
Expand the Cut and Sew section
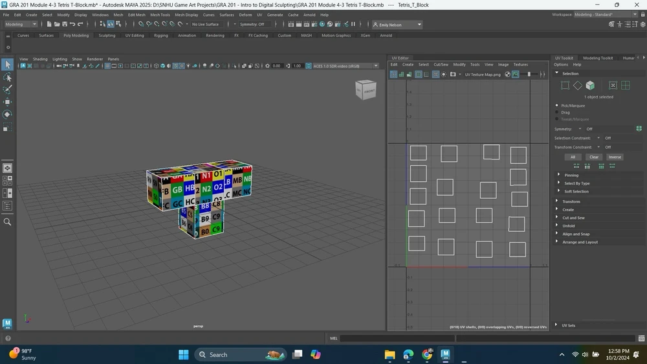pos(556,218)
